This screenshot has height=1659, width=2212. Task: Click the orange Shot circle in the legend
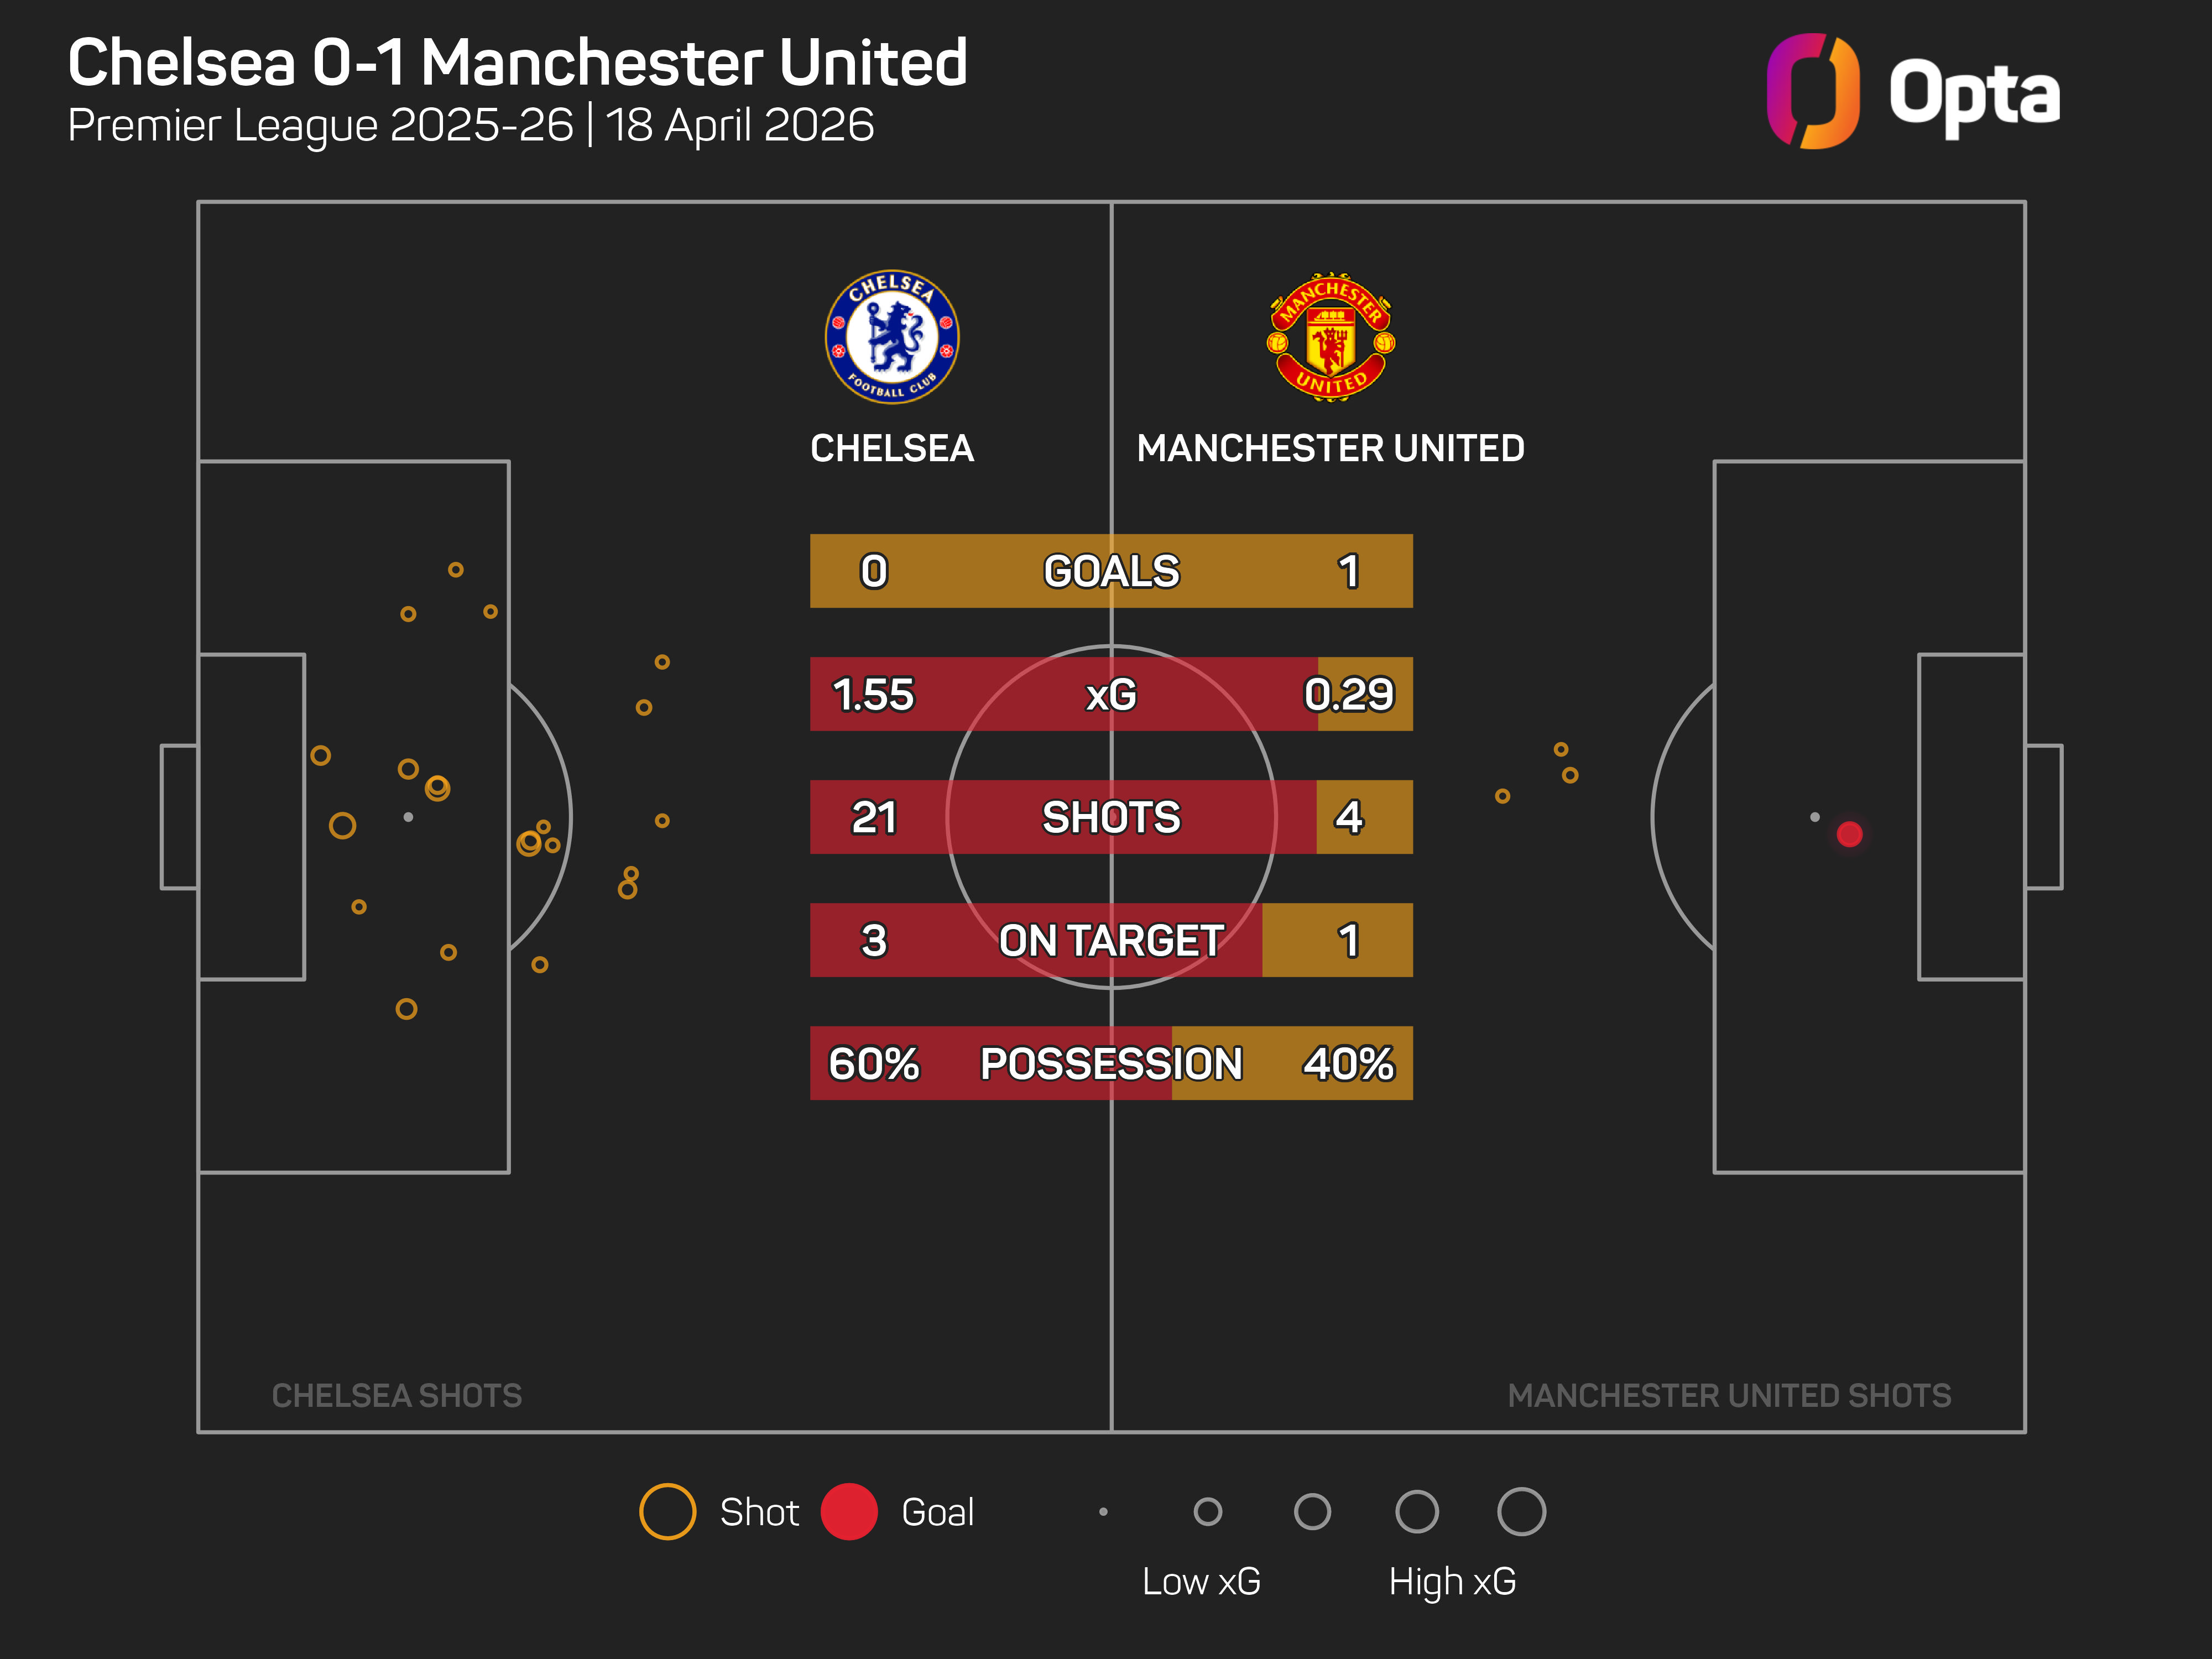click(667, 1511)
